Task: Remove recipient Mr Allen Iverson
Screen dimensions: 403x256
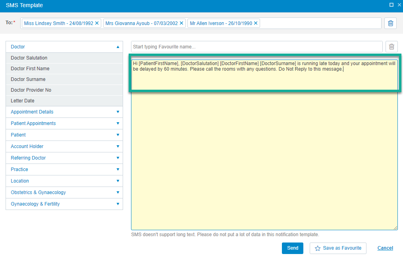Action: (256, 23)
